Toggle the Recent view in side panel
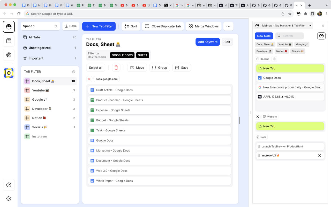Image resolution: width=331 pixels, height=207 pixels. pos(262,59)
